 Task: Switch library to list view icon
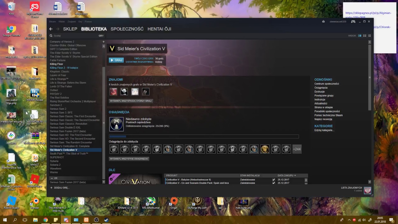coord(365,36)
